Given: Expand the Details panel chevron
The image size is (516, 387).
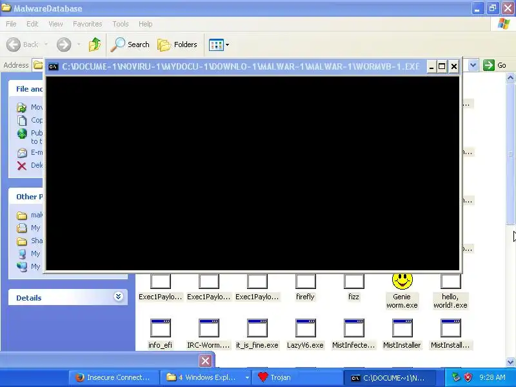Looking at the screenshot, I should tap(118, 297).
